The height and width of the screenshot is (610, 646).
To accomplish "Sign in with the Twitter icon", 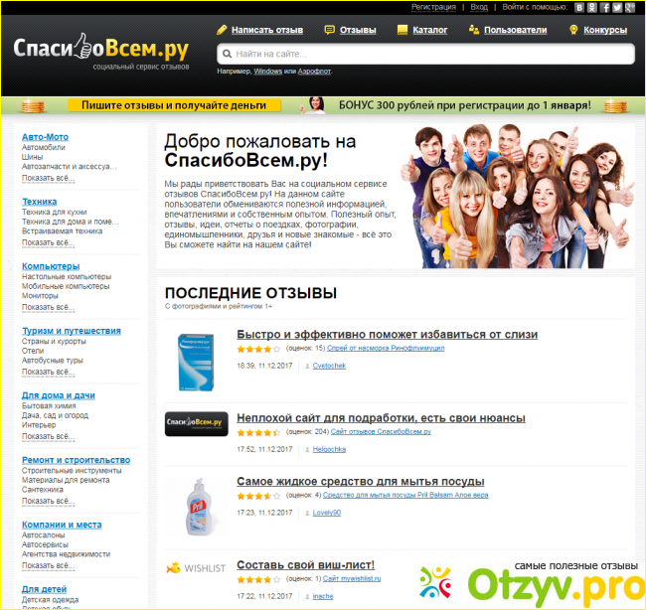I will coord(616,7).
